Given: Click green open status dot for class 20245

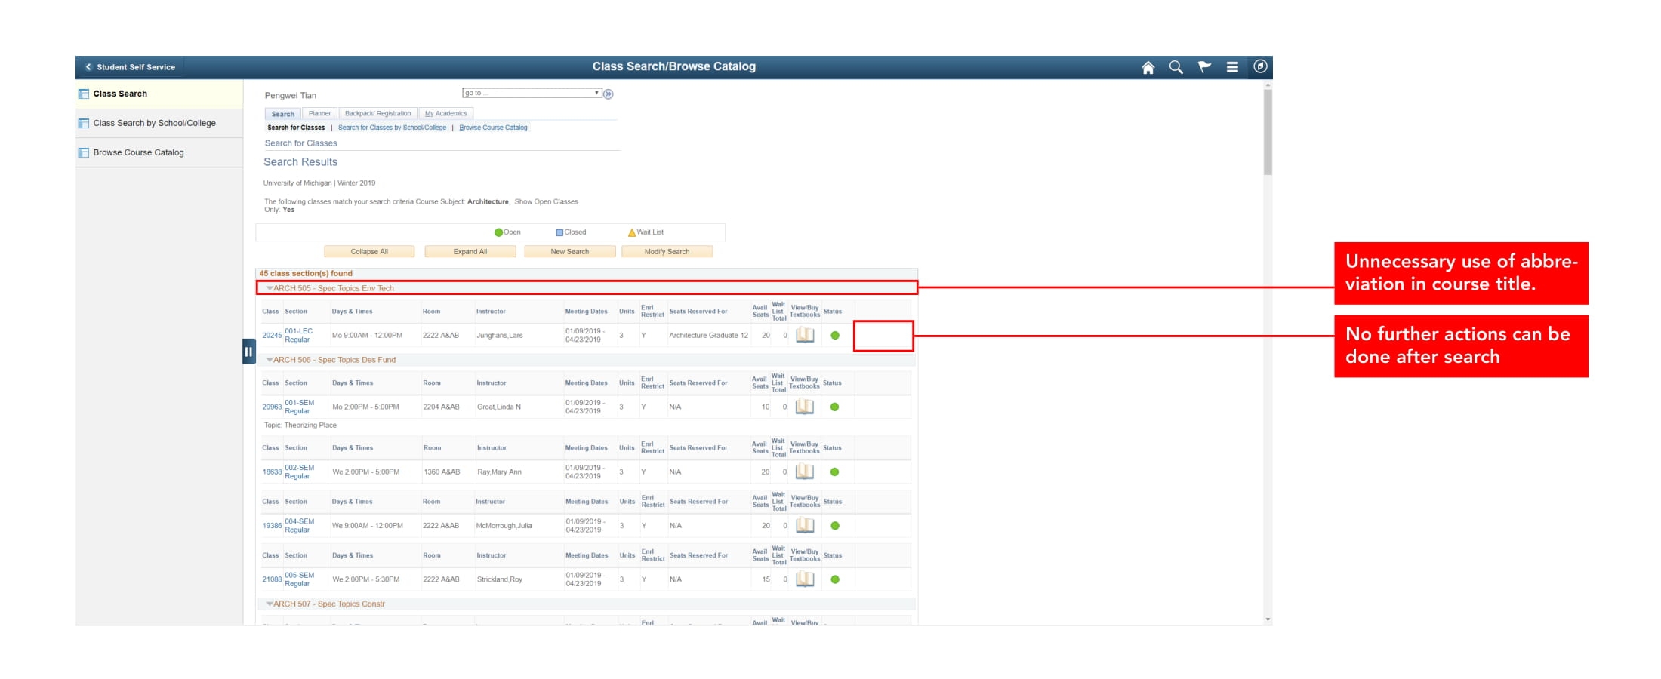Looking at the screenshot, I should point(835,336).
